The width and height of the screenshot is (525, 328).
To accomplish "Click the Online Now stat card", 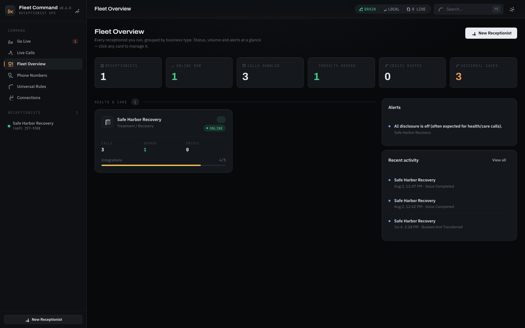I will 199,73.
